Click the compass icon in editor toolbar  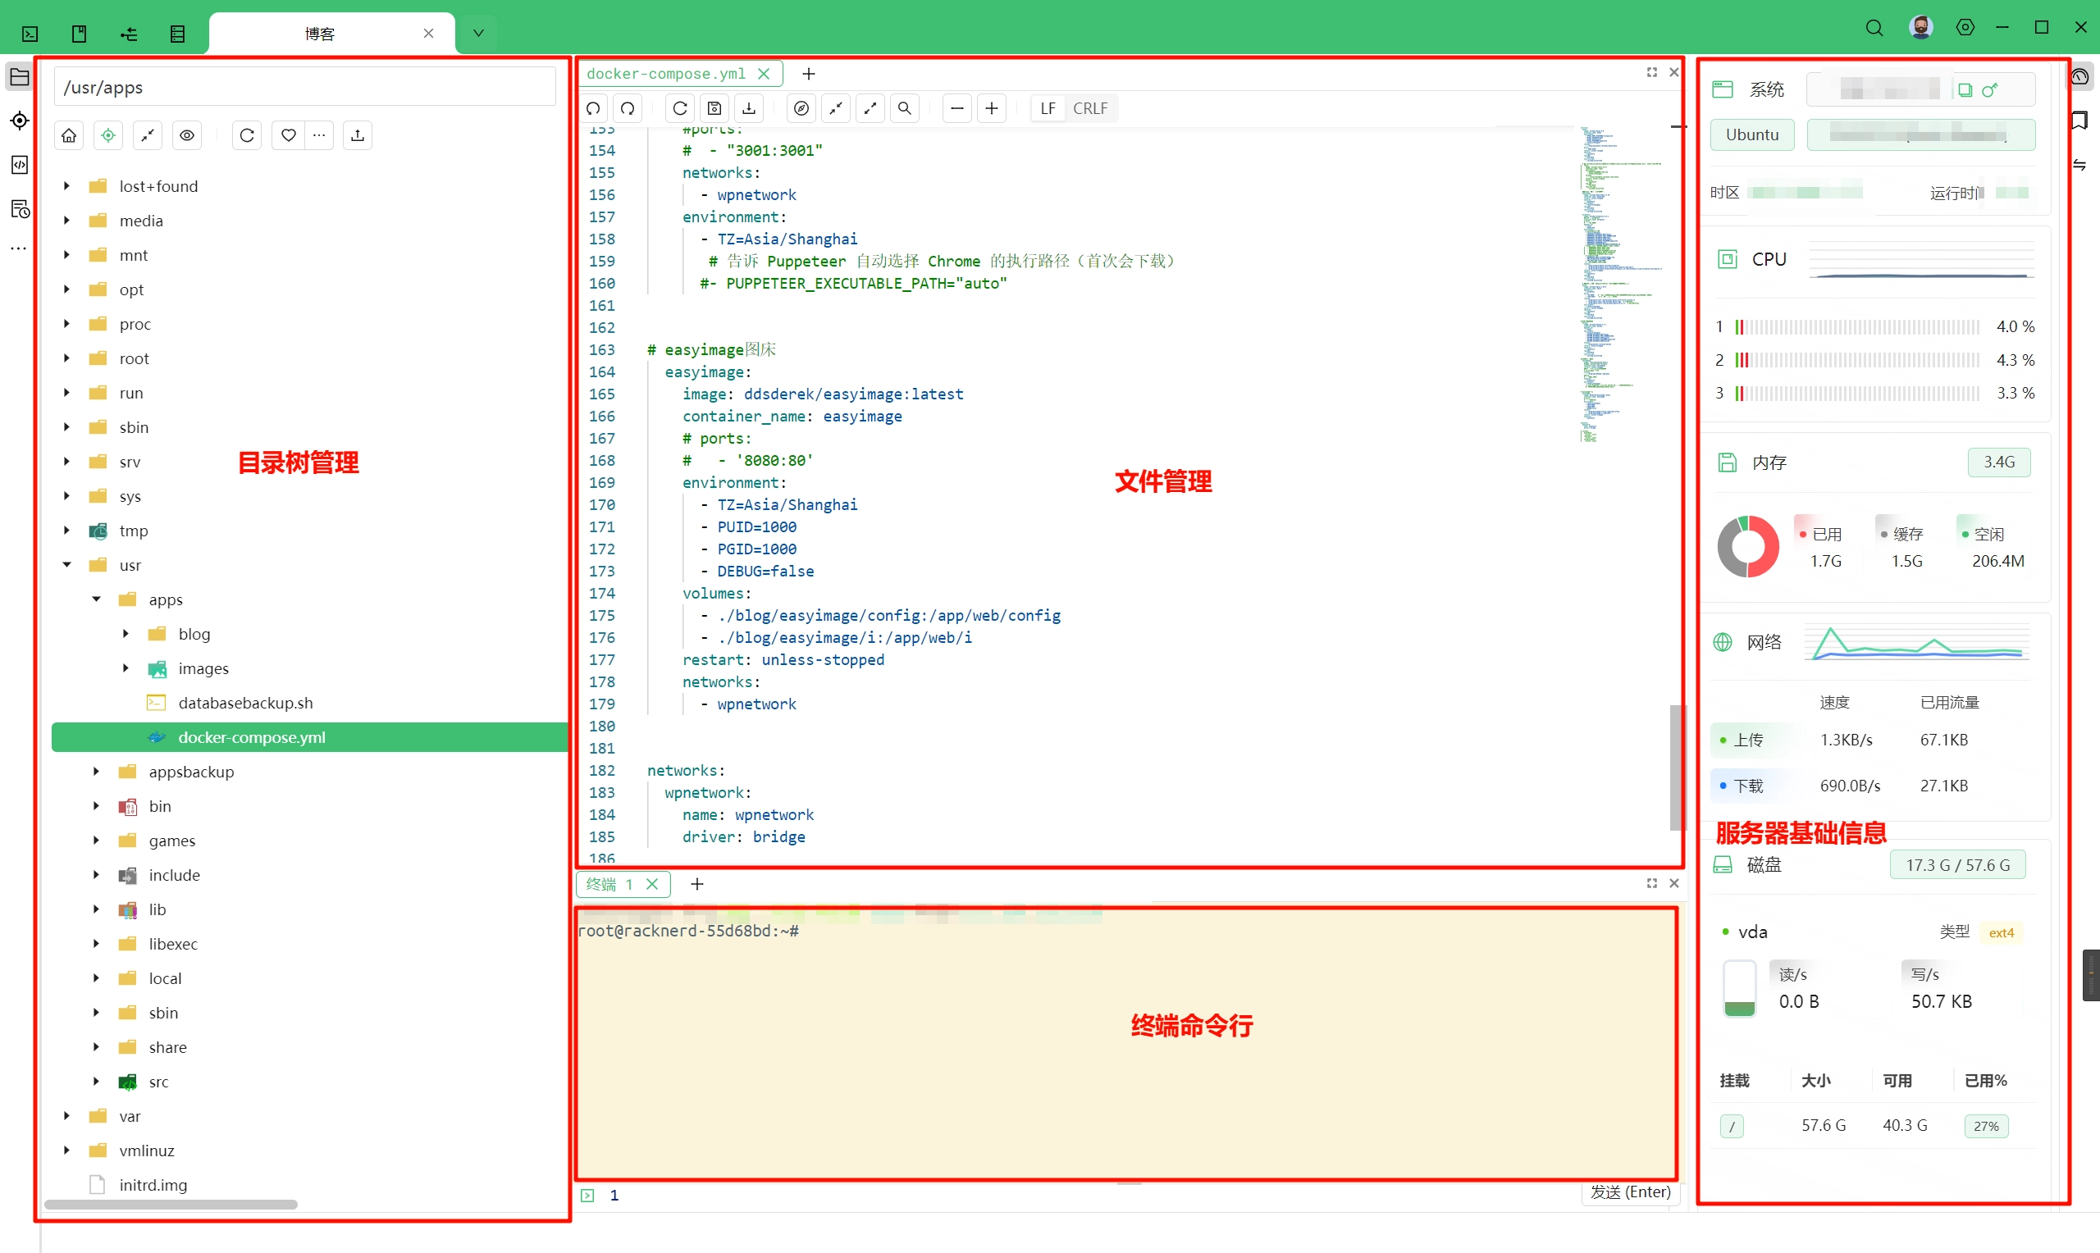coord(801,108)
